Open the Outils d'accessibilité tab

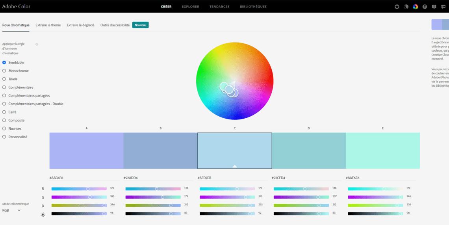pyautogui.click(x=115, y=25)
